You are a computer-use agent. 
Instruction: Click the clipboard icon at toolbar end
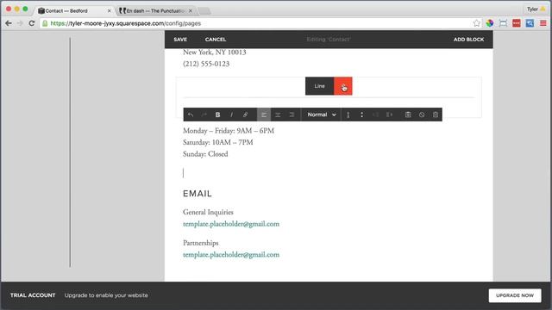[436, 115]
